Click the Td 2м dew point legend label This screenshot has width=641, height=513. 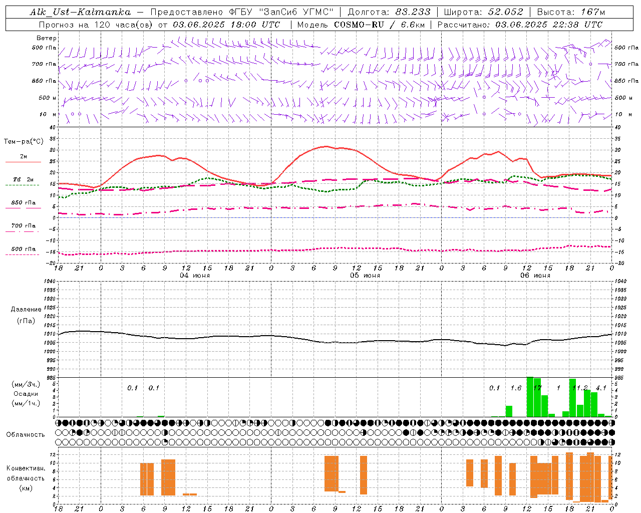pos(24,179)
